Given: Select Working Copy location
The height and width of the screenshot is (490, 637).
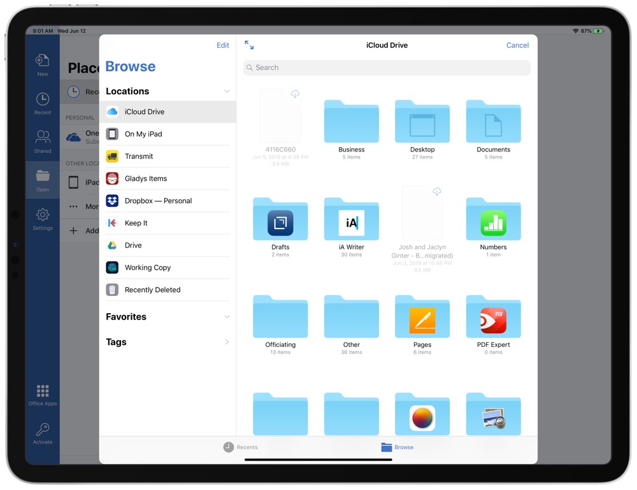Looking at the screenshot, I should [x=168, y=267].
